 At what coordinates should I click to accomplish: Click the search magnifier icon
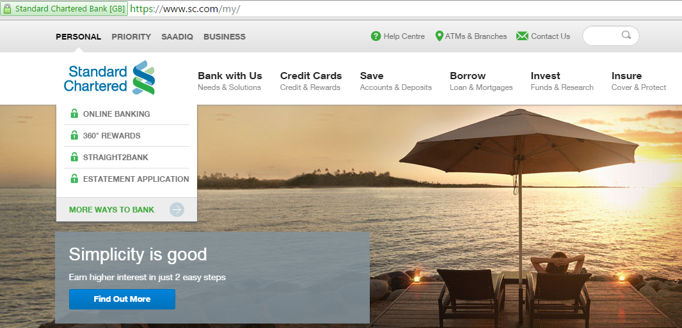[626, 35]
